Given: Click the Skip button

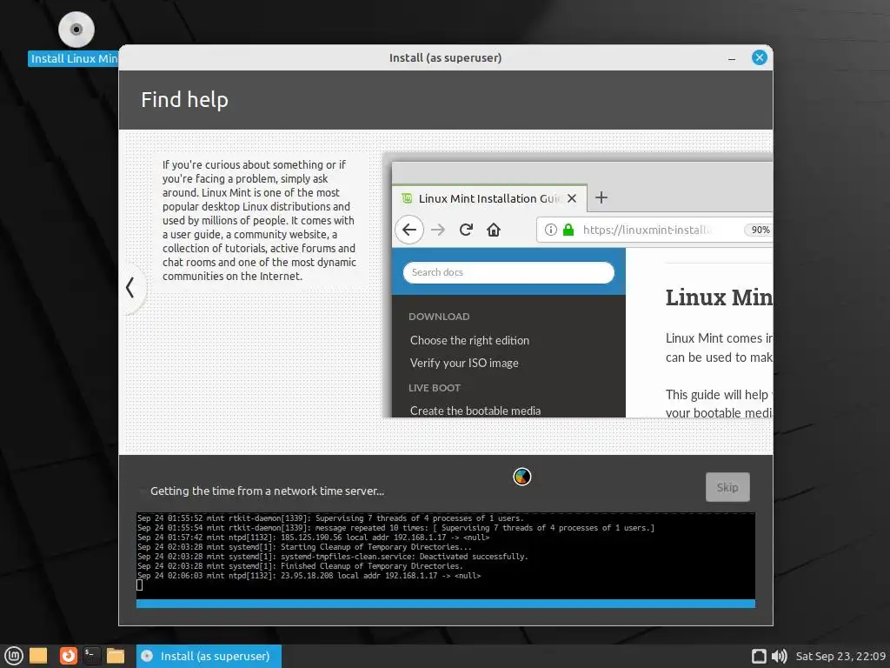Looking at the screenshot, I should (x=727, y=487).
